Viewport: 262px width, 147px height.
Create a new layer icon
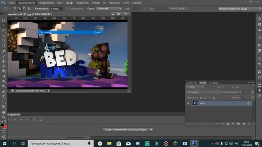[x=244, y=124]
